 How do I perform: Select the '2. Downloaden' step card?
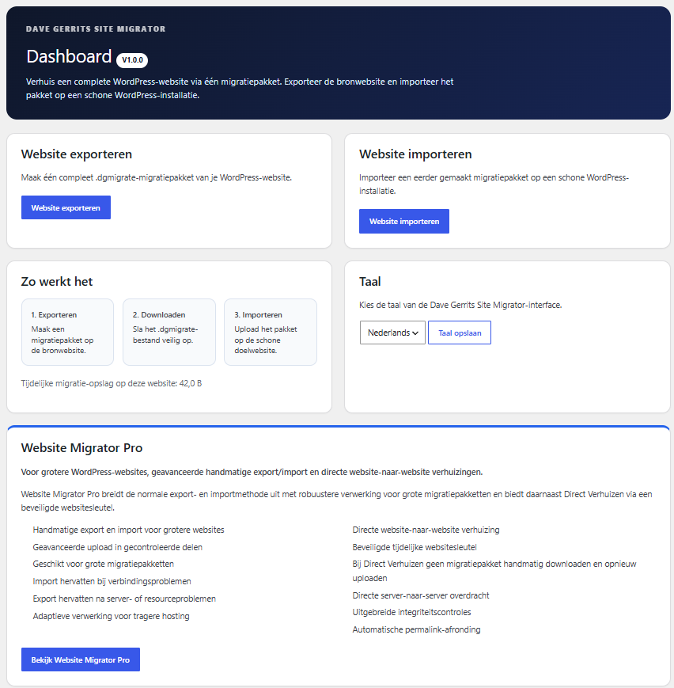(169, 333)
